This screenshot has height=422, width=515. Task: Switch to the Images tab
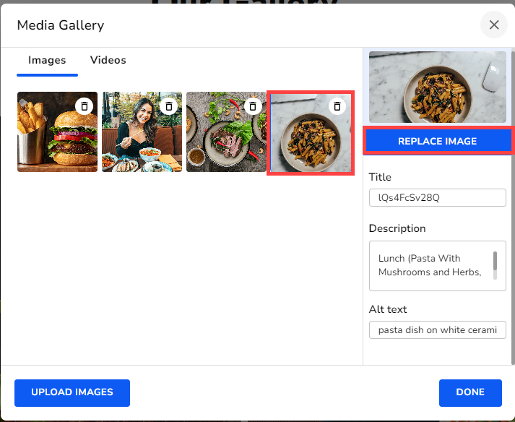(x=47, y=61)
